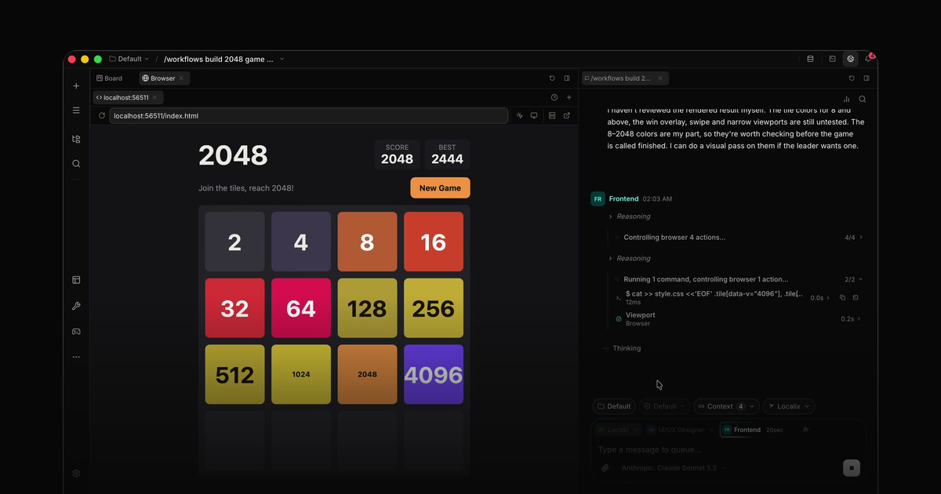This screenshot has height=494, width=941.
Task: Attach a file with the paperclip icon
Action: 605,468
